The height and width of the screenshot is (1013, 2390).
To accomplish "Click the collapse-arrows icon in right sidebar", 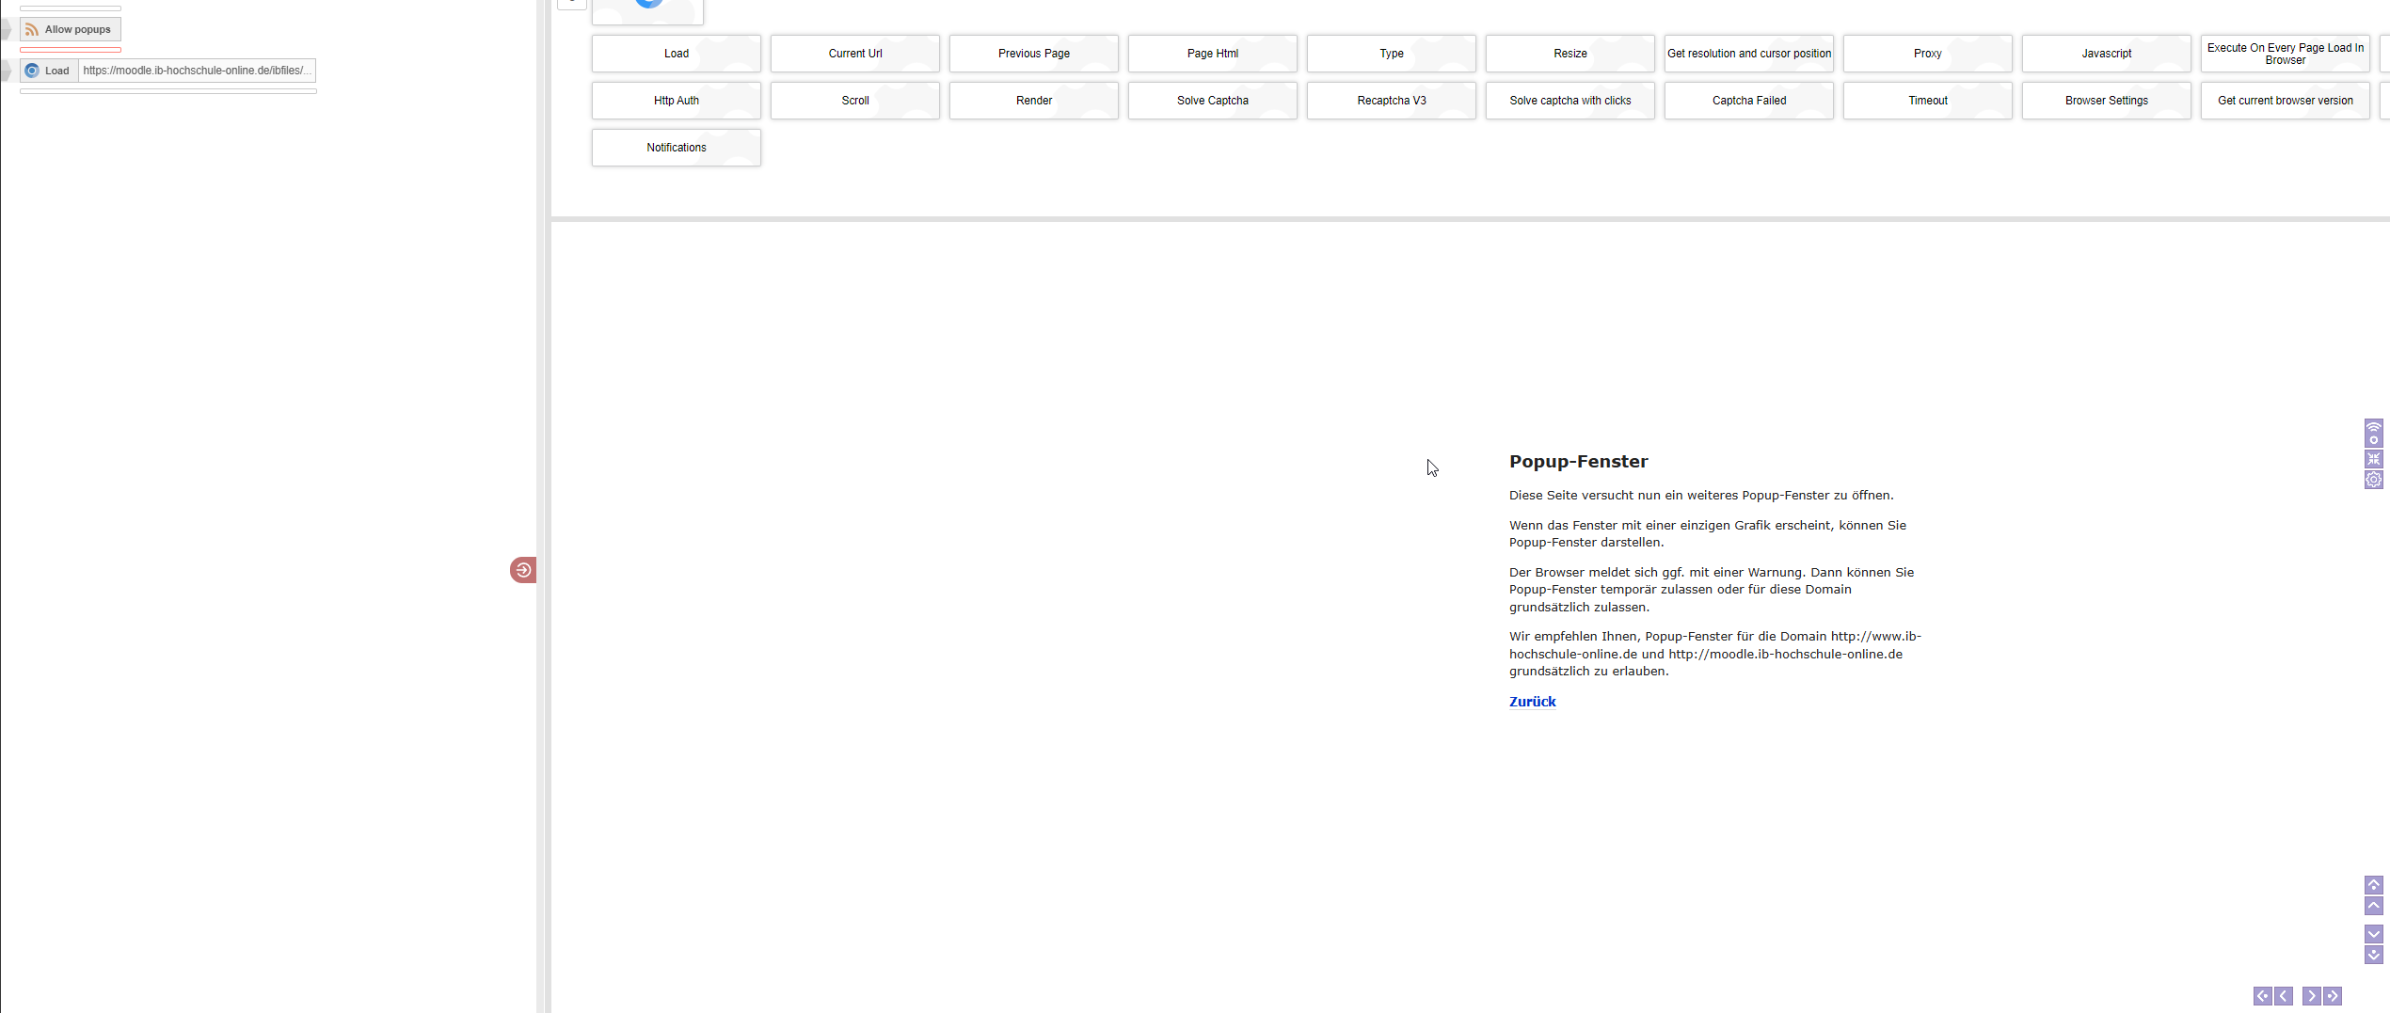I will (2373, 459).
